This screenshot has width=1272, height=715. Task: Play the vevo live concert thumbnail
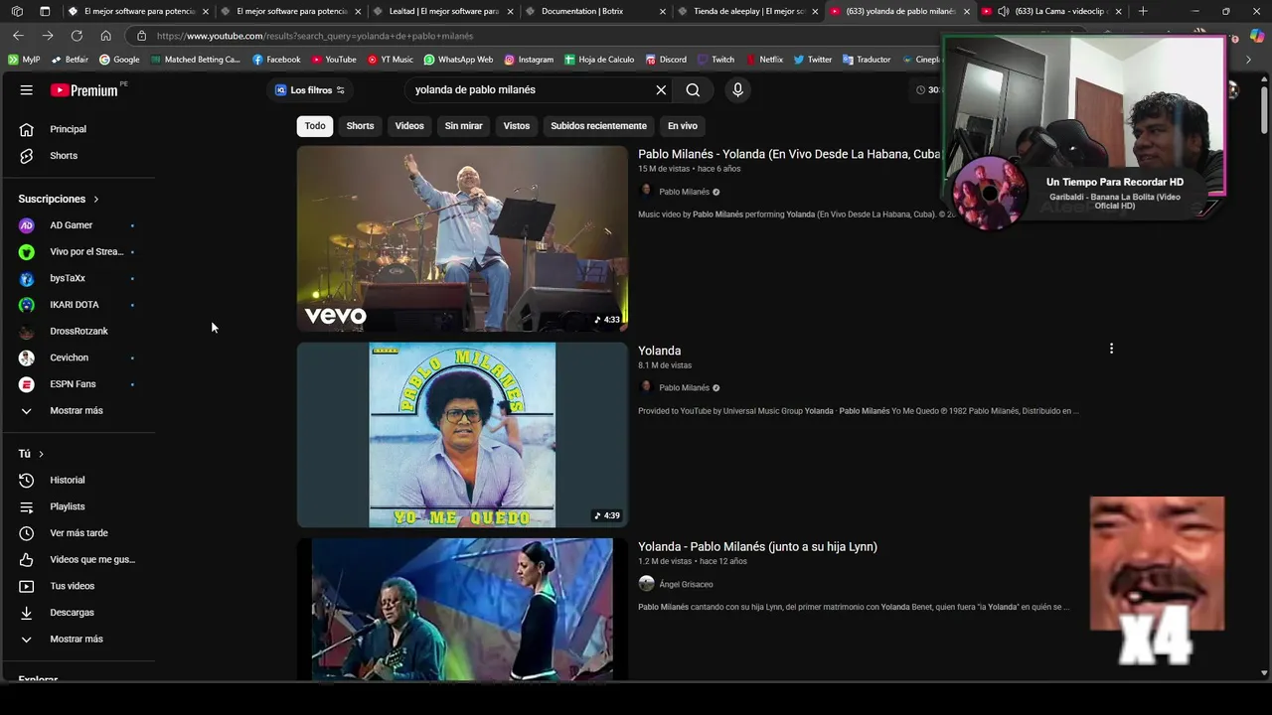click(462, 238)
